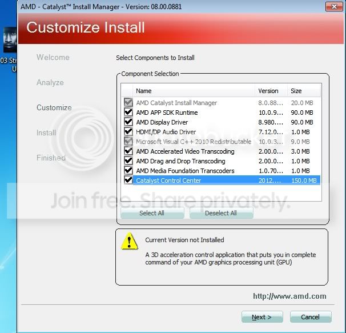Toggle the AMD Display Driver checkbox

pos(128,122)
